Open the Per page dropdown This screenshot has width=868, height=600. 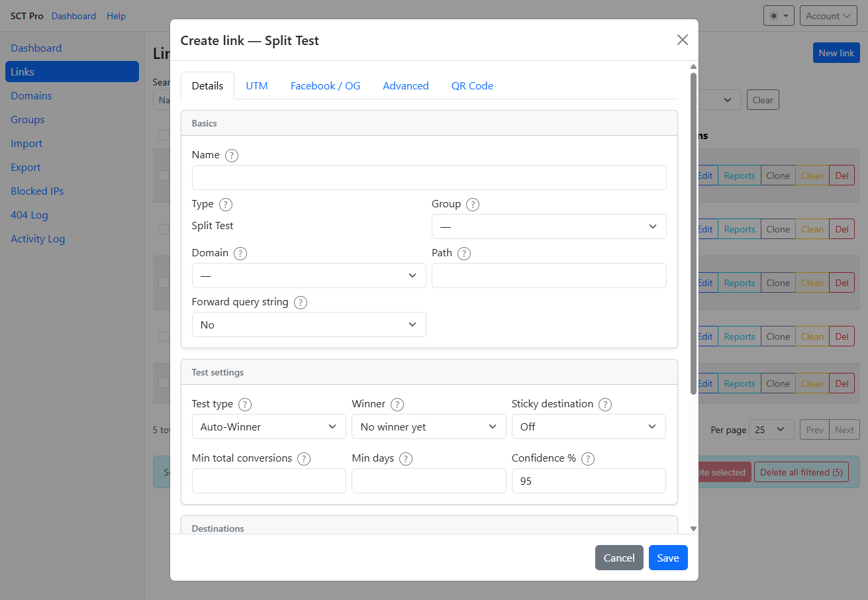[771, 430]
